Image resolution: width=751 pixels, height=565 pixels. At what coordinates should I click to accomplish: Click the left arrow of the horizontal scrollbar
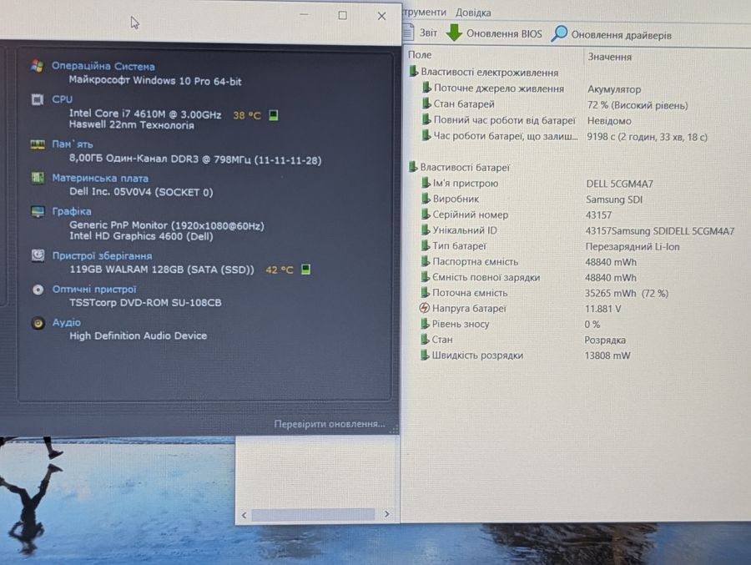tap(244, 515)
